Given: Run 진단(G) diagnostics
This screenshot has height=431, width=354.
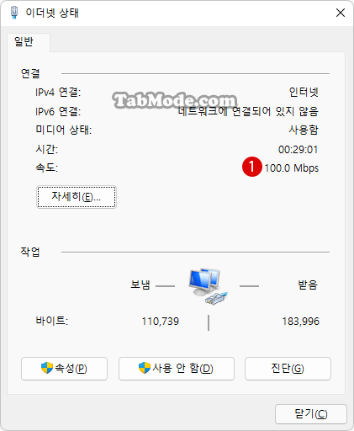Looking at the screenshot, I should tap(288, 369).
